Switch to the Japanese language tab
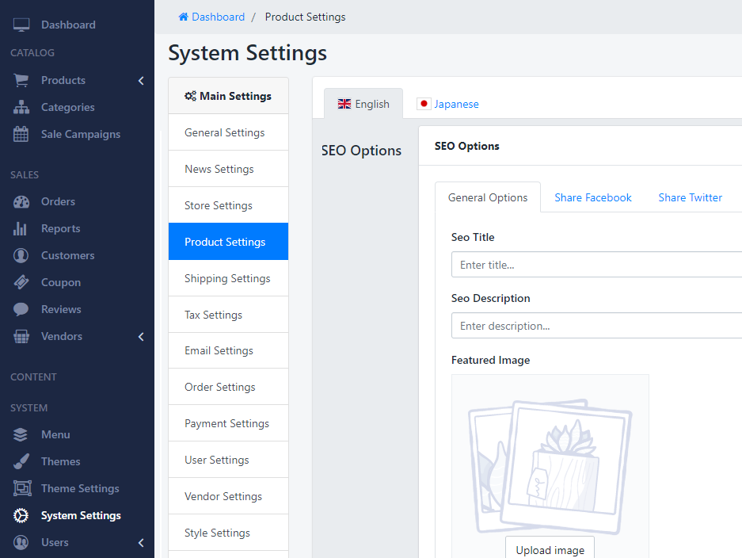This screenshot has width=742, height=558. [447, 104]
